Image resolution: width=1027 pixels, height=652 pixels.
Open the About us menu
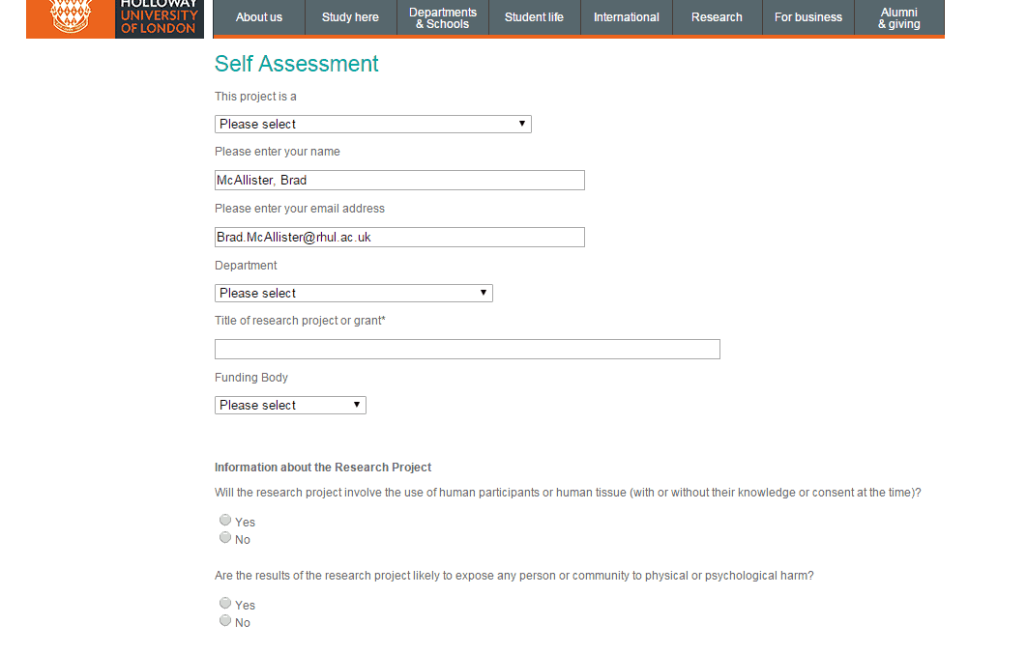click(259, 17)
